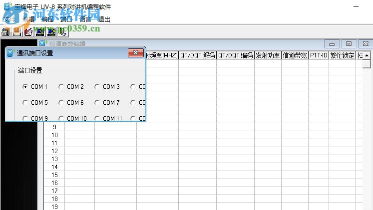Select row header number 16

(x=54, y=183)
